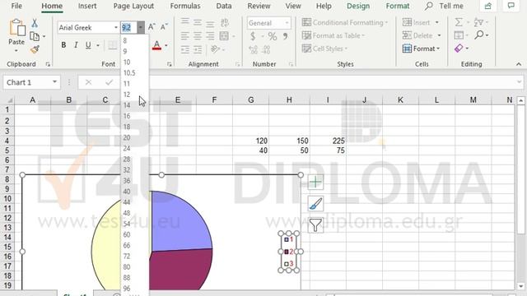Switch to the Design chart tab
Screen dimensions: 527x296
pyautogui.click(x=358, y=6)
